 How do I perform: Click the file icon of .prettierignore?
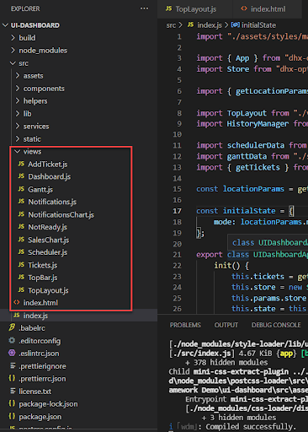13,365
